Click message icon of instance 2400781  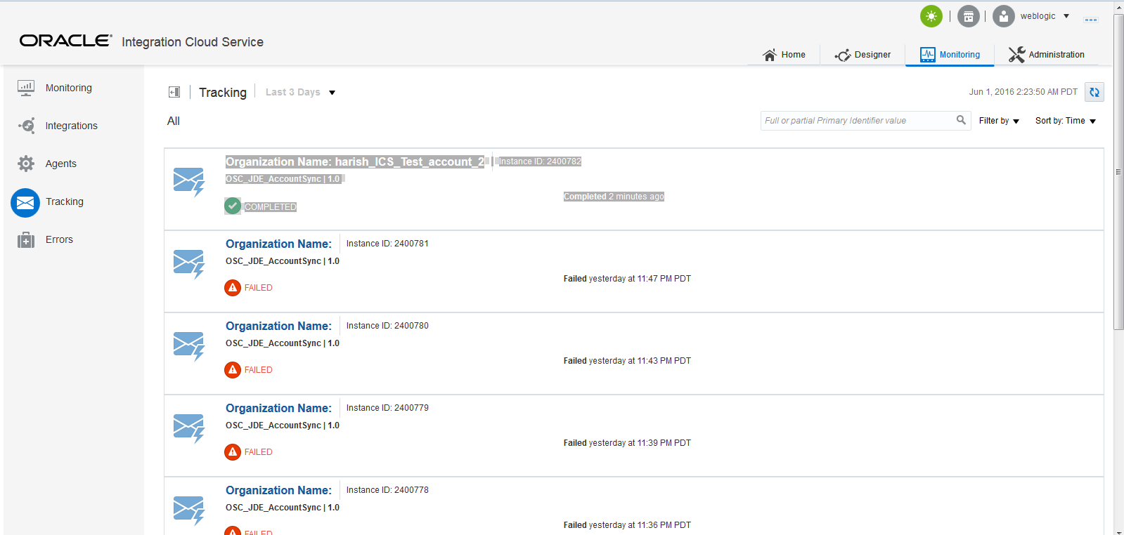click(x=188, y=264)
